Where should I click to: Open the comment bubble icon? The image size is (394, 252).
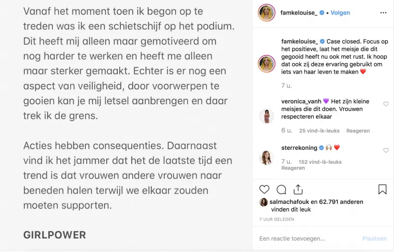282,190
